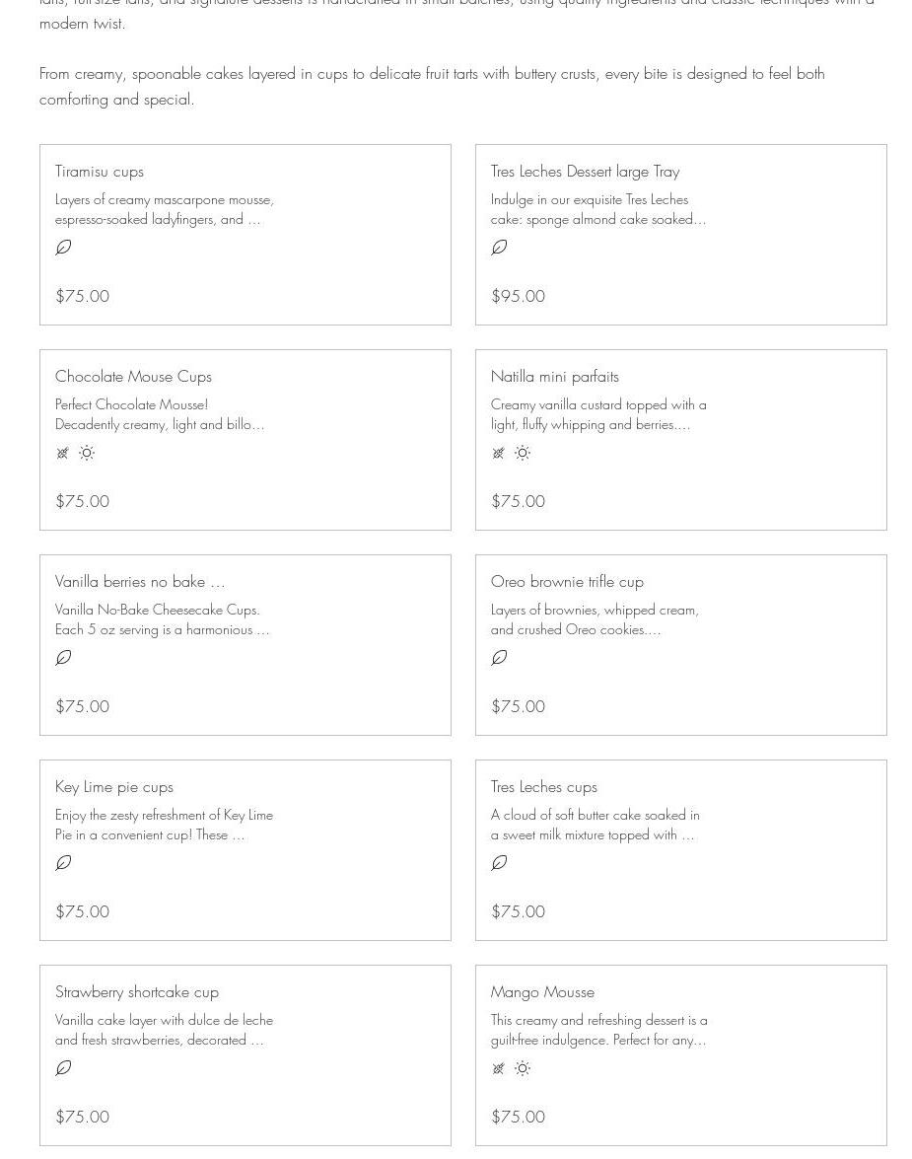Click the leaf icon on Strawberry shortcake cup
Screen dimensions: 912x1159
63,1068
